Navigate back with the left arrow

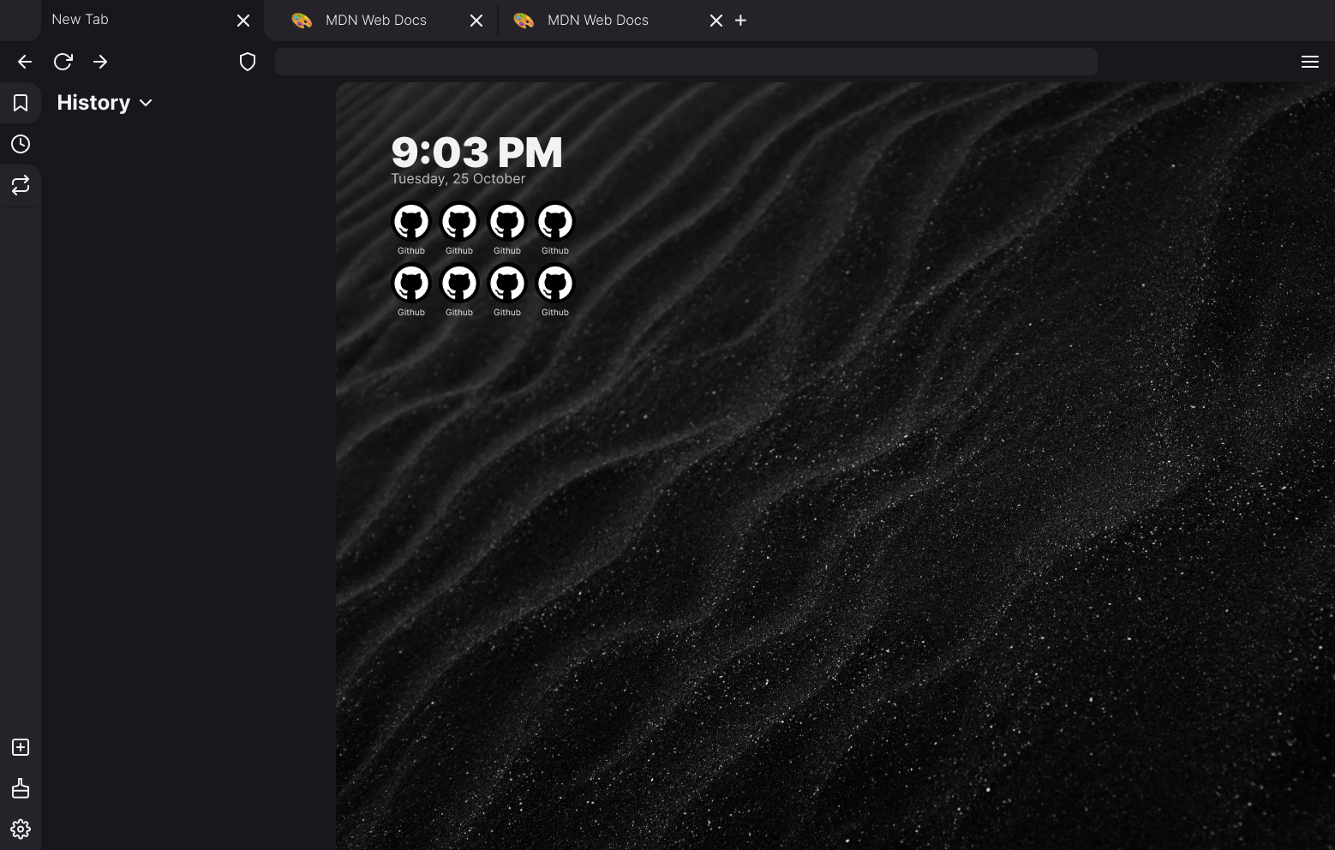coord(23,61)
